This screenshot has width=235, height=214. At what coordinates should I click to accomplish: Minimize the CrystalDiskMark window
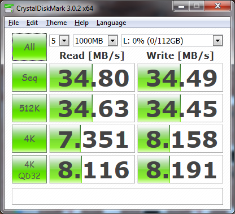coord(181,6)
